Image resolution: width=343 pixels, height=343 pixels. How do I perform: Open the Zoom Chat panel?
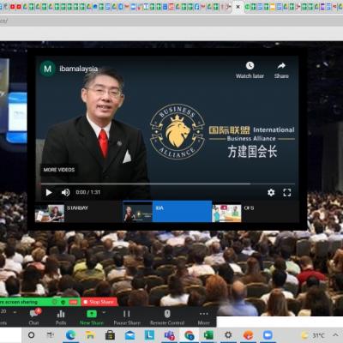pyautogui.click(x=34, y=316)
